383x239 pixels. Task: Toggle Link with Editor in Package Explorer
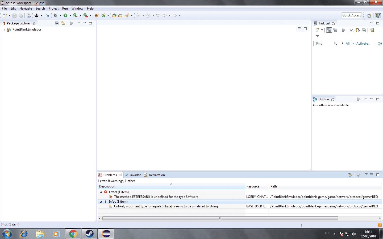pos(63,23)
